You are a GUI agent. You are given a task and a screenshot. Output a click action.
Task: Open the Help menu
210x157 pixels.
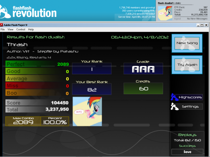point(31,29)
